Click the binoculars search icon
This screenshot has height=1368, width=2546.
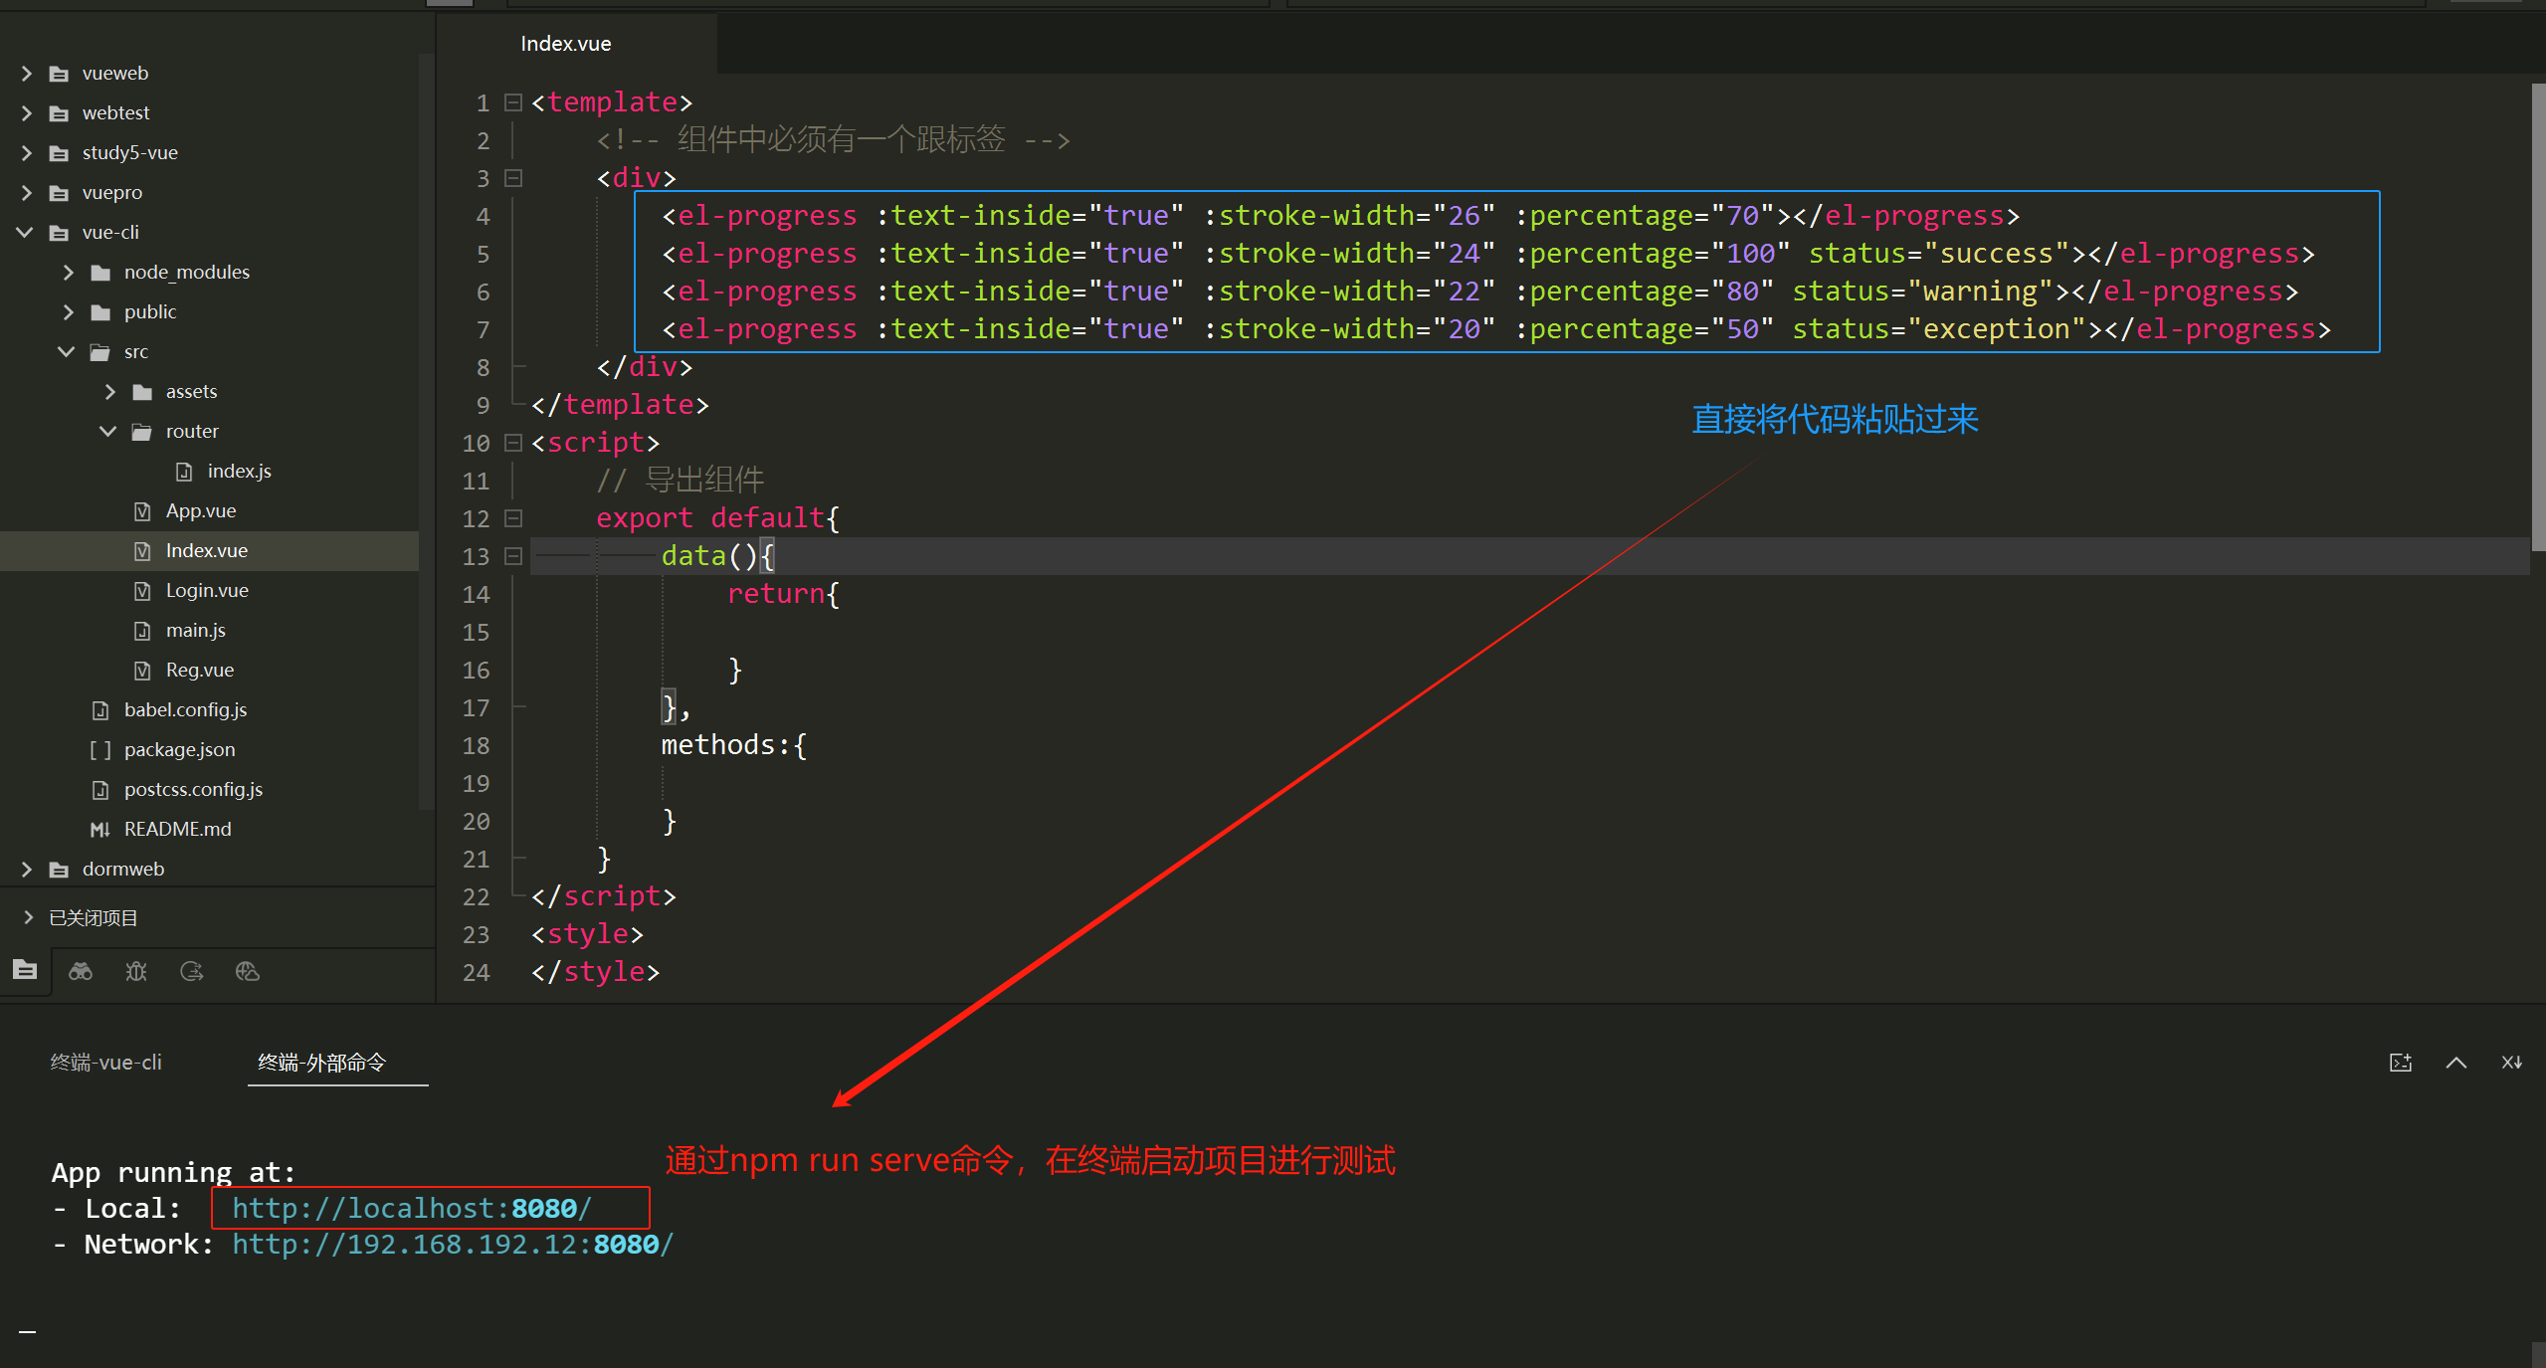tap(81, 971)
